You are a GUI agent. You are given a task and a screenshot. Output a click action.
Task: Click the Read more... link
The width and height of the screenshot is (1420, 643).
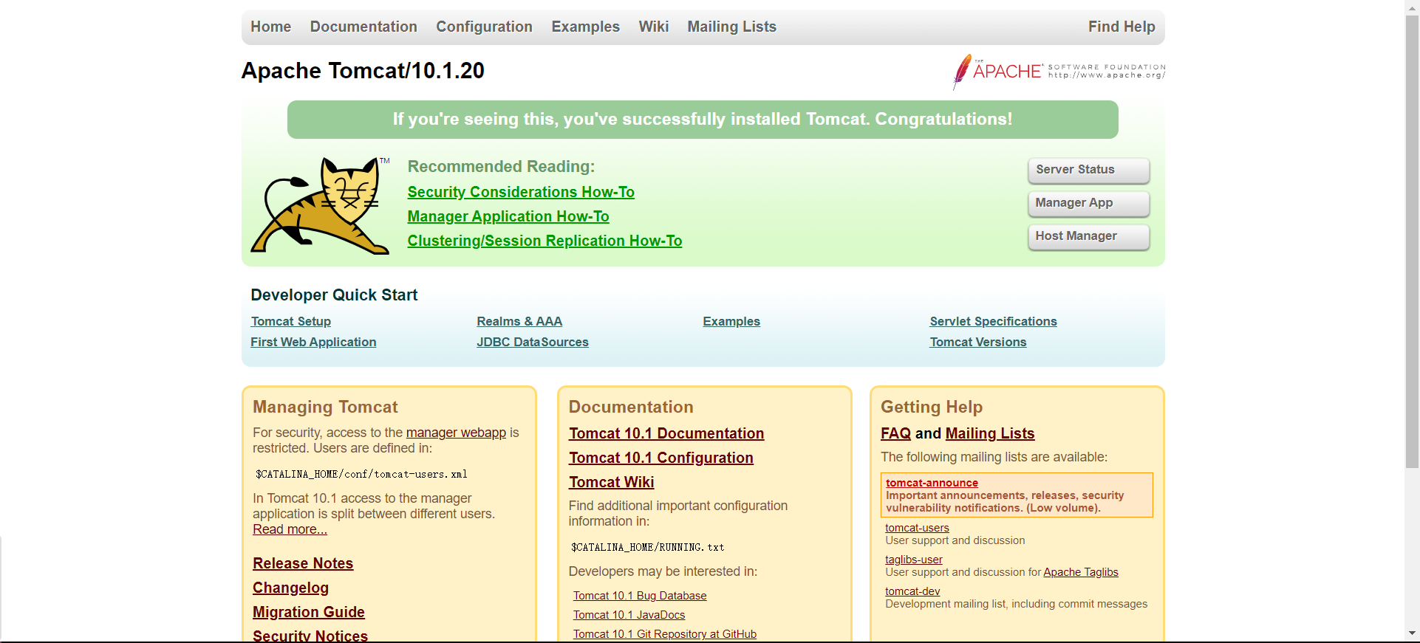click(290, 529)
